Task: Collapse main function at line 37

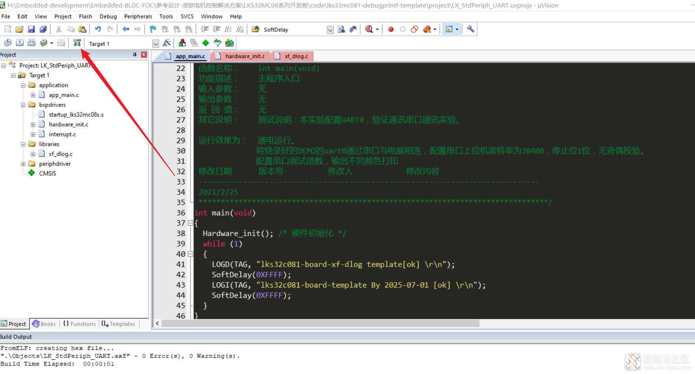Action: point(190,223)
